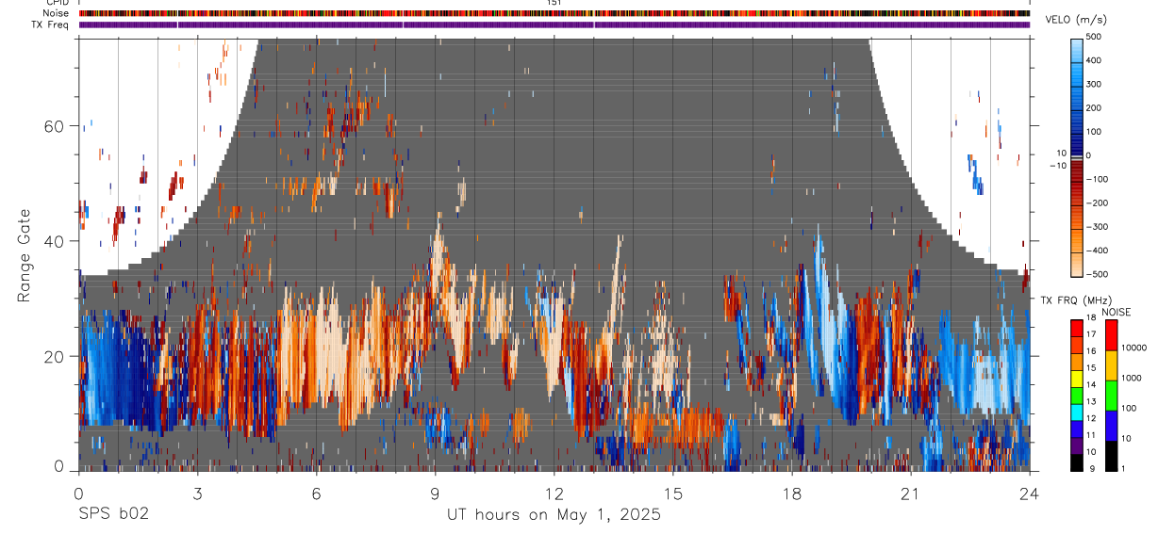Click the "11" frequency legend label
Image resolution: width=1158 pixels, height=534 pixels.
[x=1092, y=435]
